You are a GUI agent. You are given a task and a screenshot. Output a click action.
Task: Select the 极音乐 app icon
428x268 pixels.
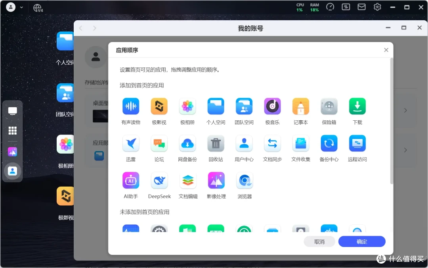272,106
